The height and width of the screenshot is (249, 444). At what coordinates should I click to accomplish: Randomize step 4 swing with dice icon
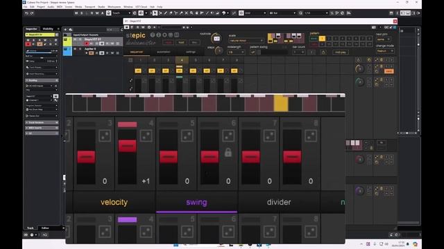coord(146,136)
